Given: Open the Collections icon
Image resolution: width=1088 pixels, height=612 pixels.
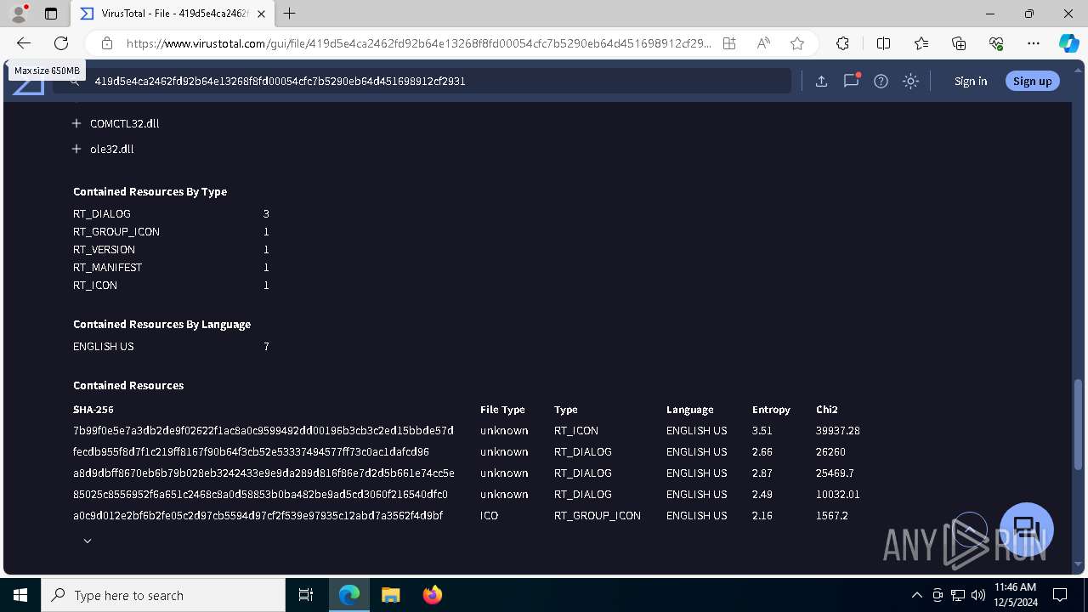Looking at the screenshot, I should tap(959, 43).
